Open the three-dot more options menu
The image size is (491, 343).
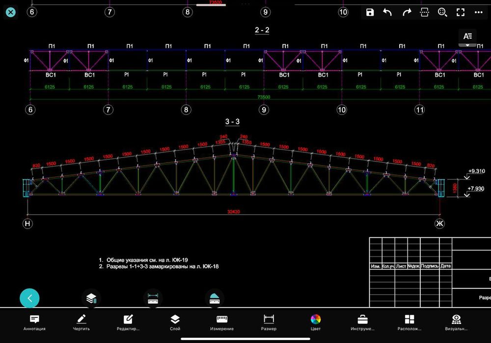coord(478,12)
